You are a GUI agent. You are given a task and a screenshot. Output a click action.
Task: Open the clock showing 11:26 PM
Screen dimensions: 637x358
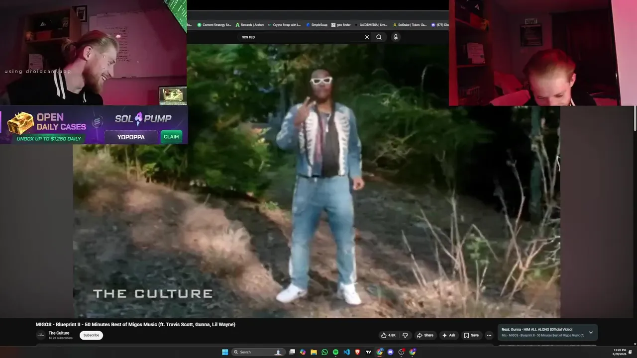[620, 352]
